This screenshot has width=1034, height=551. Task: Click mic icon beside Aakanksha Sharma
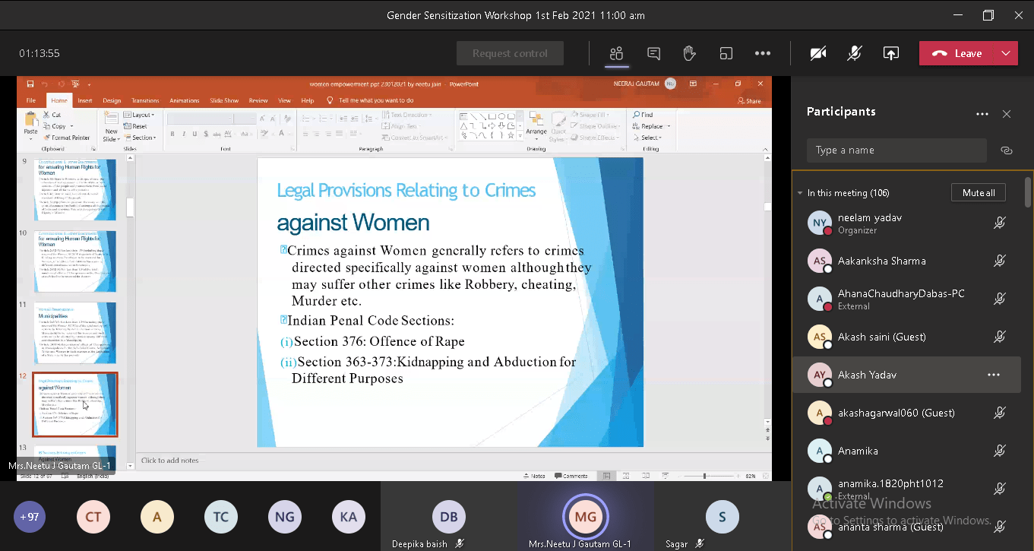pyautogui.click(x=1000, y=261)
